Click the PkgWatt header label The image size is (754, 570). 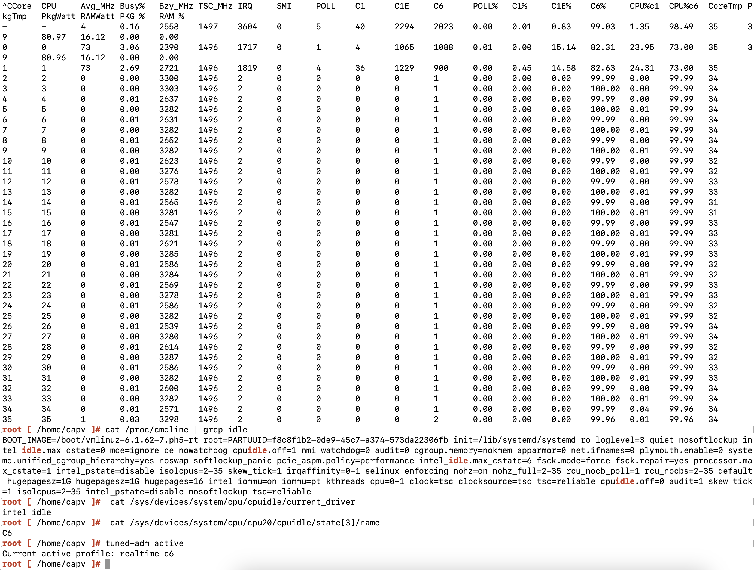pyautogui.click(x=58, y=16)
